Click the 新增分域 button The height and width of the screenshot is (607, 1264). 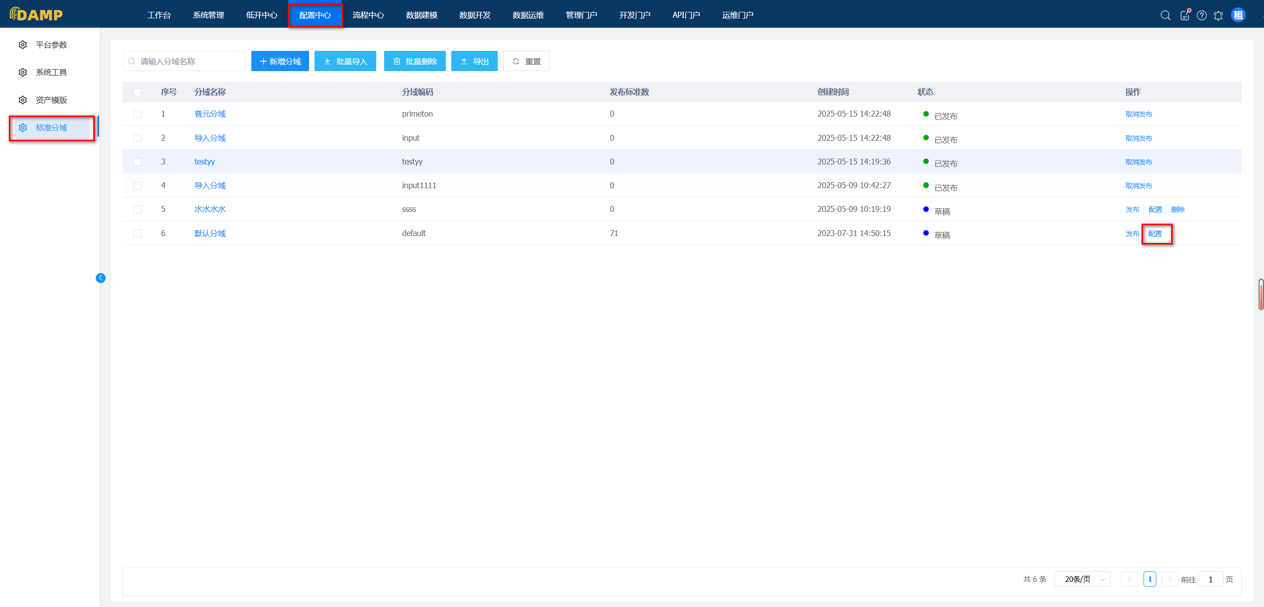click(280, 61)
